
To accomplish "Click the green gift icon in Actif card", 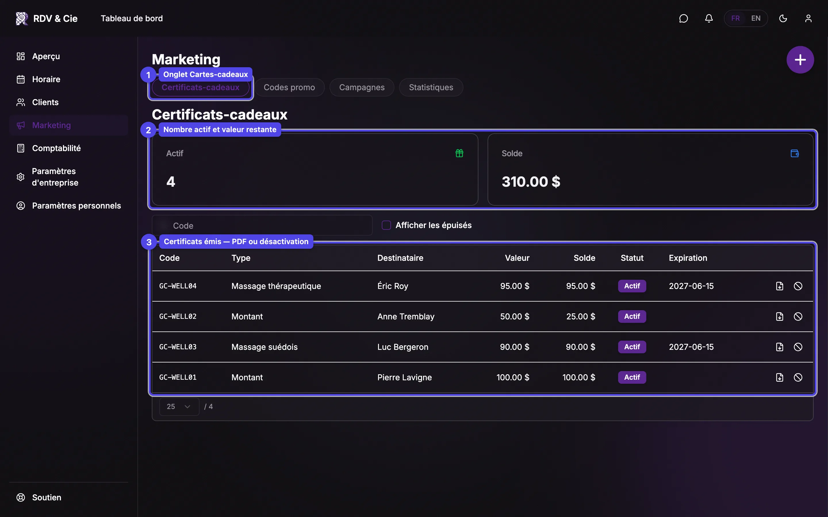I will click(x=459, y=153).
